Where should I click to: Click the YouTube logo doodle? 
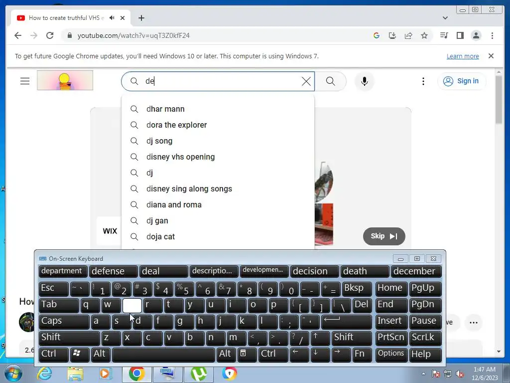click(x=65, y=80)
